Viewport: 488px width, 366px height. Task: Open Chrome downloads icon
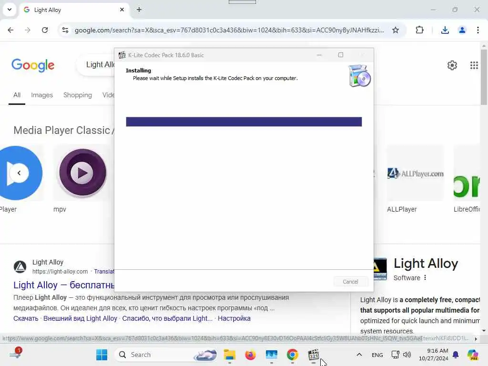(x=445, y=30)
